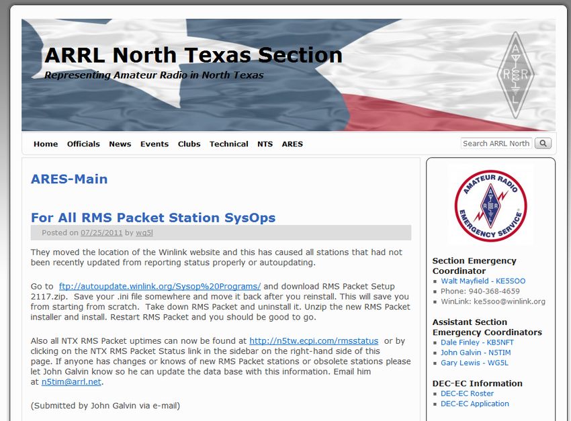Click the n5tim@arrl.net email link
The image size is (571, 421).
(71, 381)
